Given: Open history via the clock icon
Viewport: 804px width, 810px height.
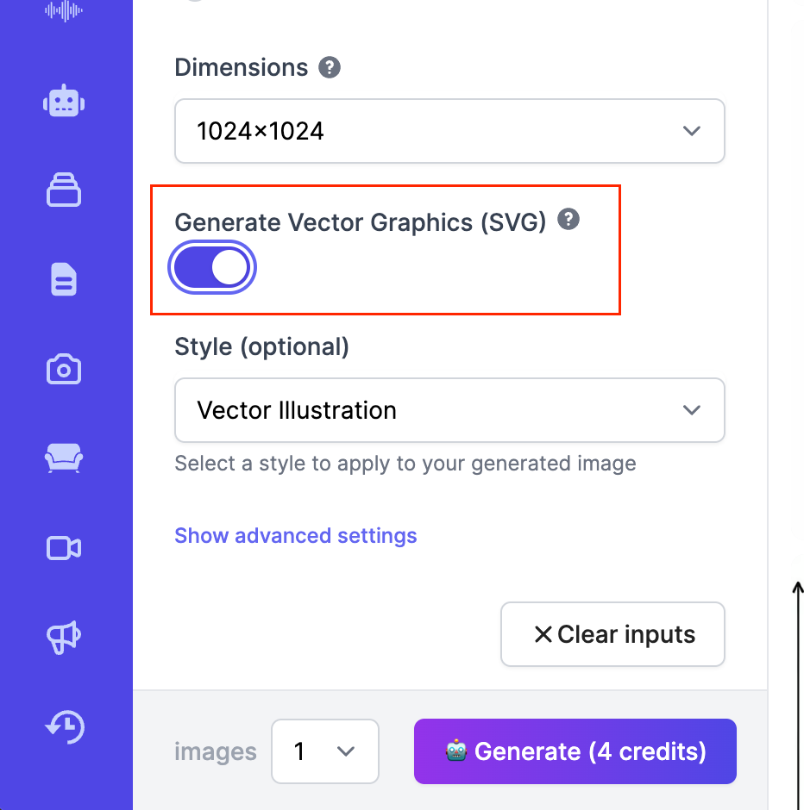Looking at the screenshot, I should tap(64, 726).
